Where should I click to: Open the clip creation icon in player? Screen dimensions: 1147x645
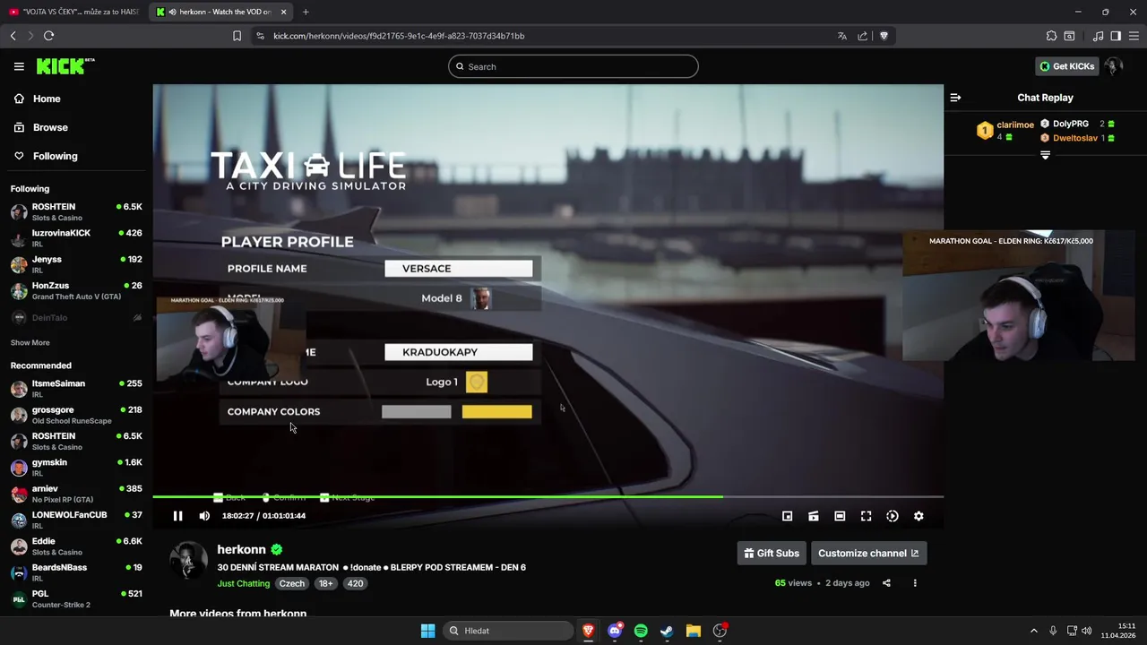(x=814, y=516)
